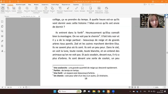Switch to two-page facing view mode
The image size is (168, 94).
click(135, 87)
